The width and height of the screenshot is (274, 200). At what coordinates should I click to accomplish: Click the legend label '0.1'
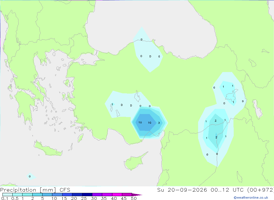click(5, 198)
